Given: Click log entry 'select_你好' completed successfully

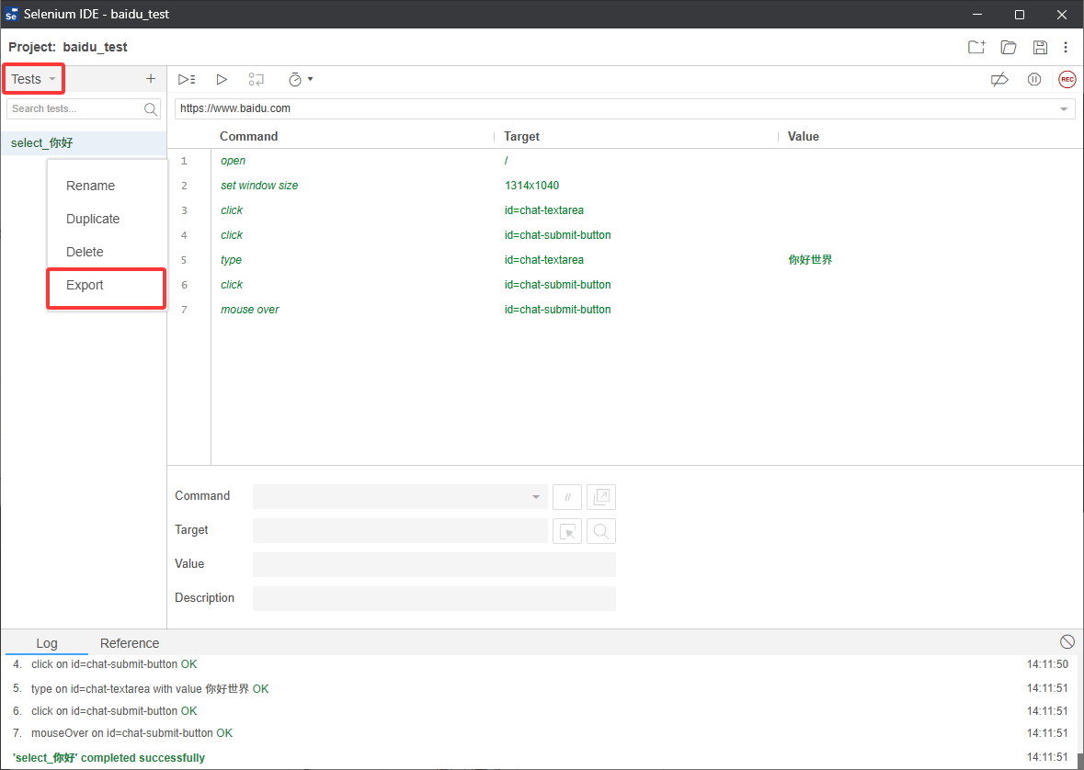Looking at the screenshot, I should [x=108, y=758].
